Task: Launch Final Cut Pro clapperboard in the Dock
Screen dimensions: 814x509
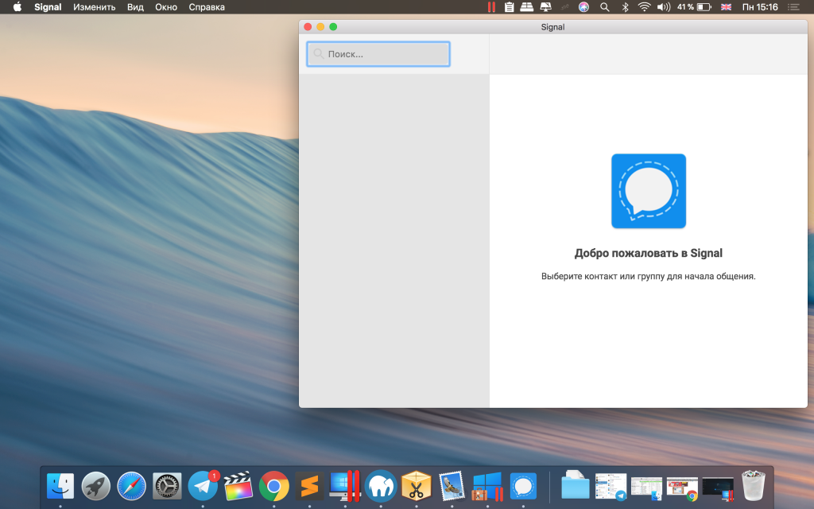Action: [x=238, y=487]
